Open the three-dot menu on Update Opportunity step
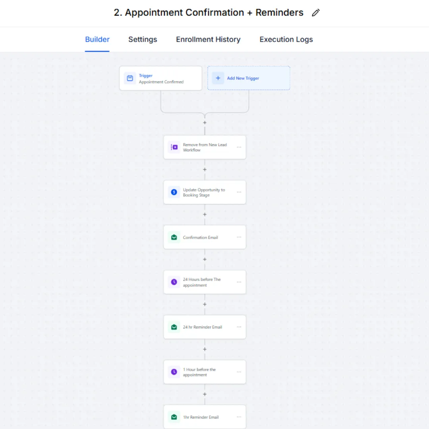Image resolution: width=429 pixels, height=429 pixels. tap(239, 192)
